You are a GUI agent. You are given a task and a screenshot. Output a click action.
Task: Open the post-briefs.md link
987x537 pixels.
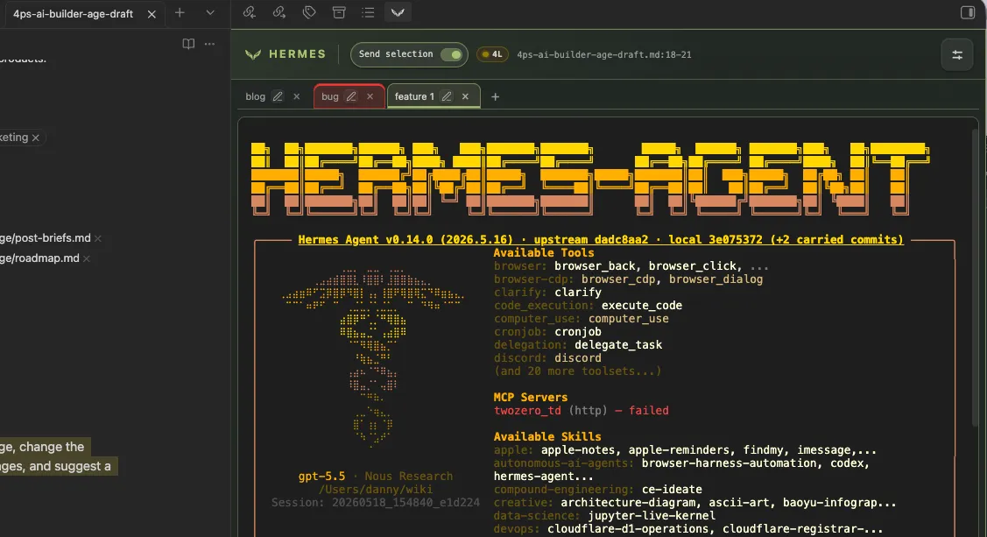[46, 238]
